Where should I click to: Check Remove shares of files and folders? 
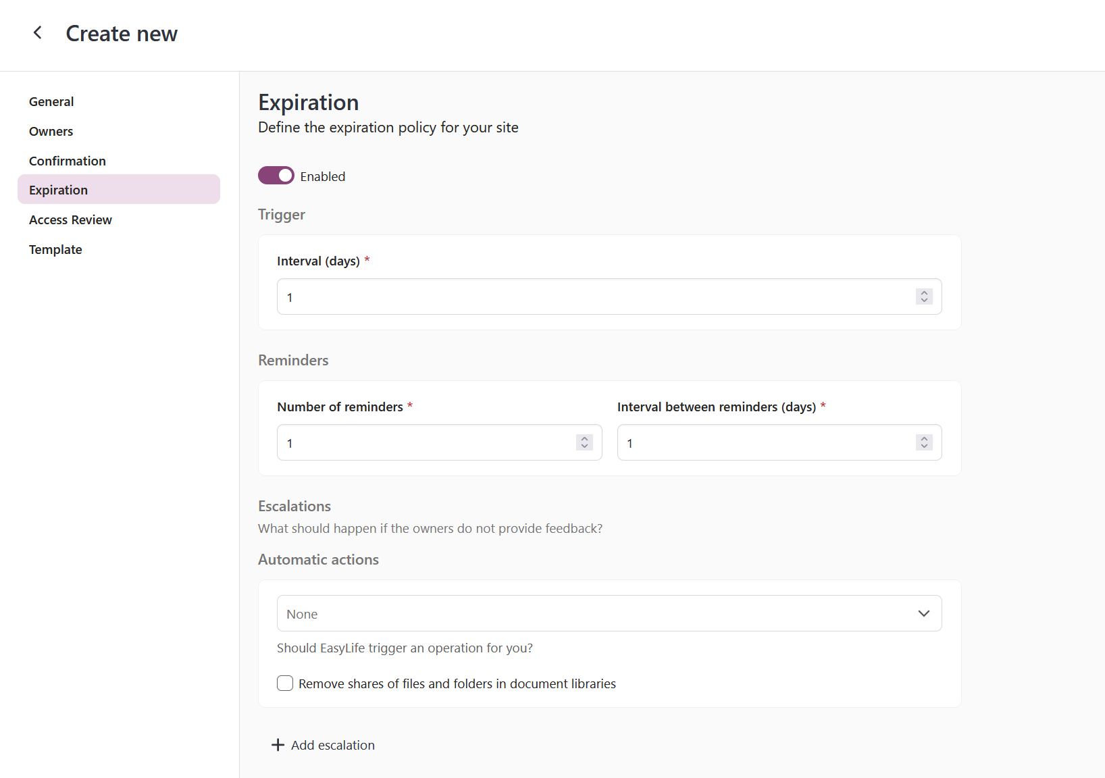click(x=284, y=683)
